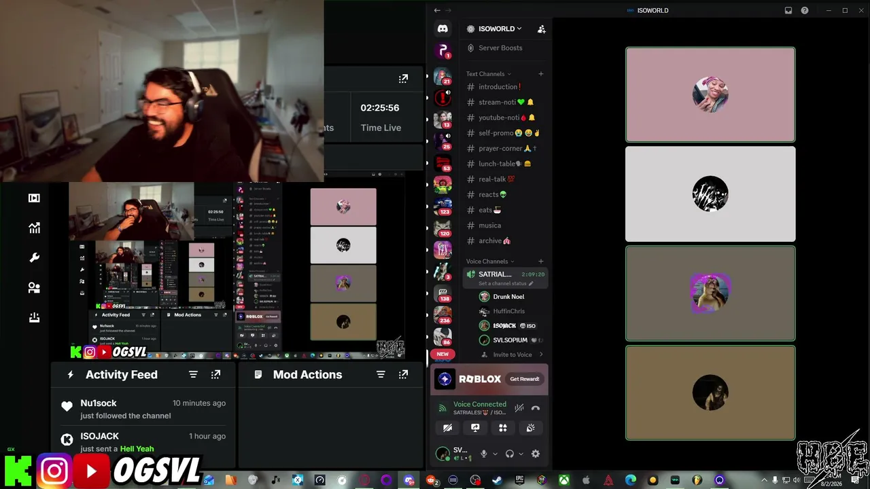Screen dimensions: 870x489
Task: Open Voice Connected connection details
Action: pos(480,404)
